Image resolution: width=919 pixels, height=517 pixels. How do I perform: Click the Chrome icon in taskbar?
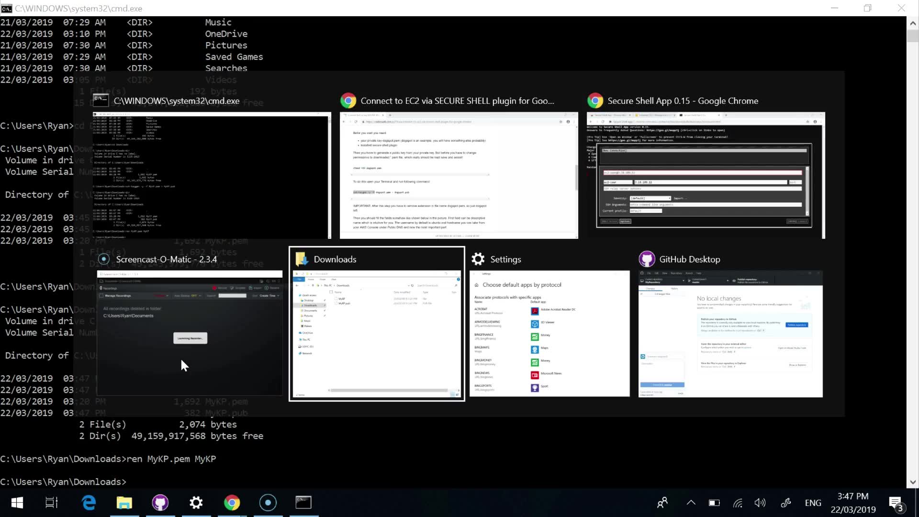coord(232,503)
